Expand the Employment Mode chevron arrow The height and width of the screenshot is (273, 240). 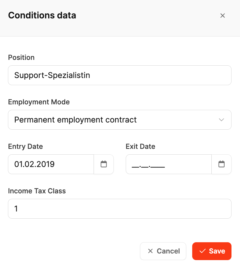tap(221, 120)
